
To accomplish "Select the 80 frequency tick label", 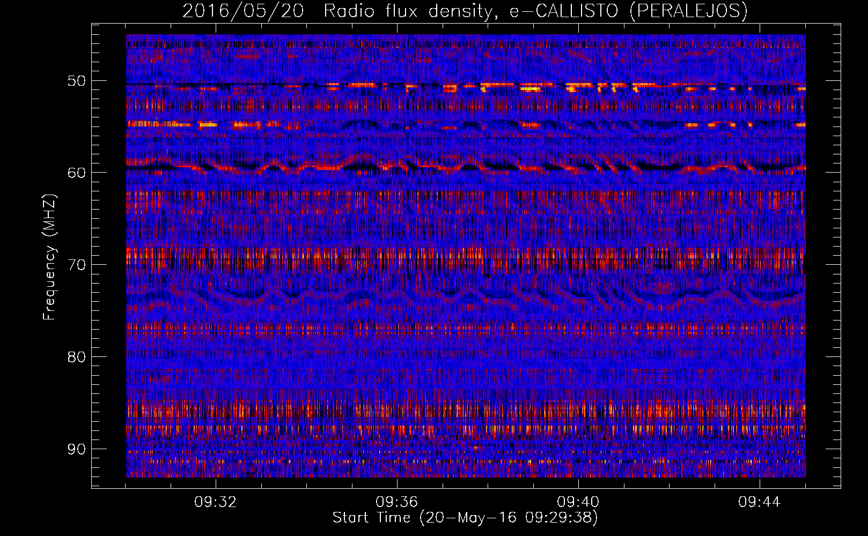I will tap(76, 356).
